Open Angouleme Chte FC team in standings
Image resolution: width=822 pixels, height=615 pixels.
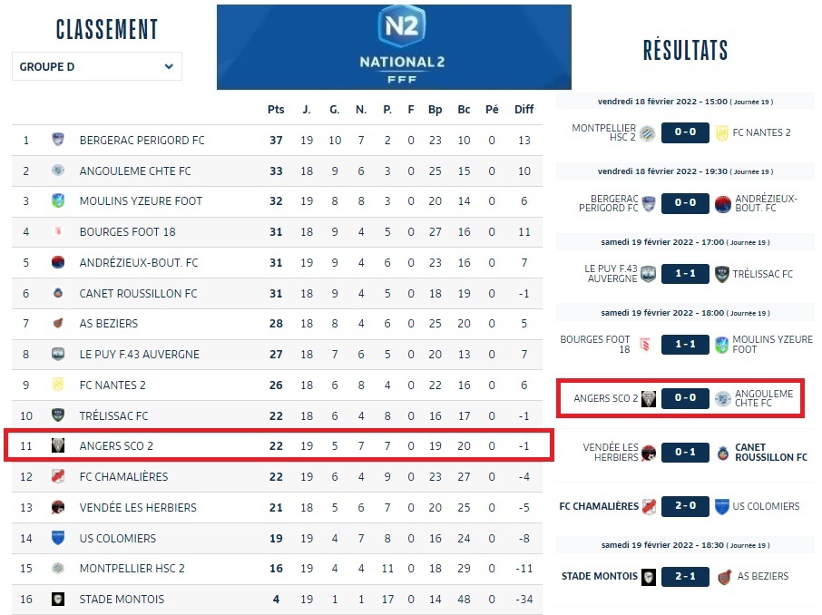point(135,171)
